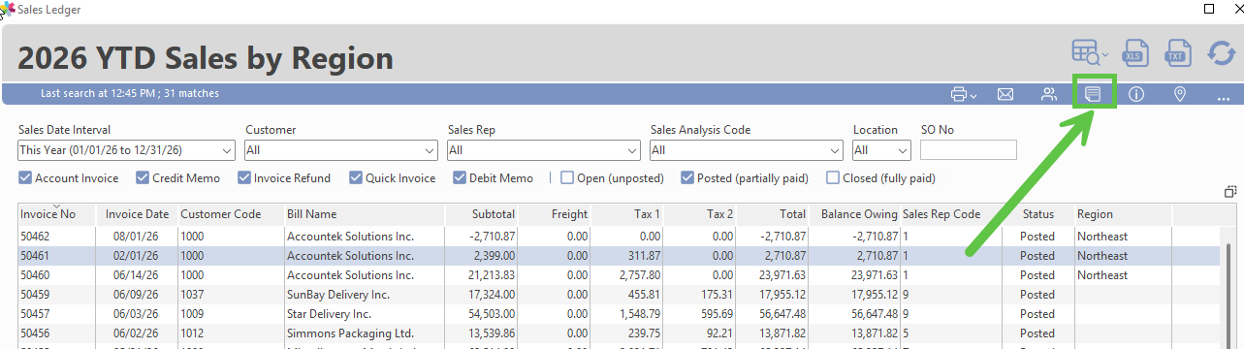Open the table search options icon
1244x349 pixels.
coord(1090,53)
